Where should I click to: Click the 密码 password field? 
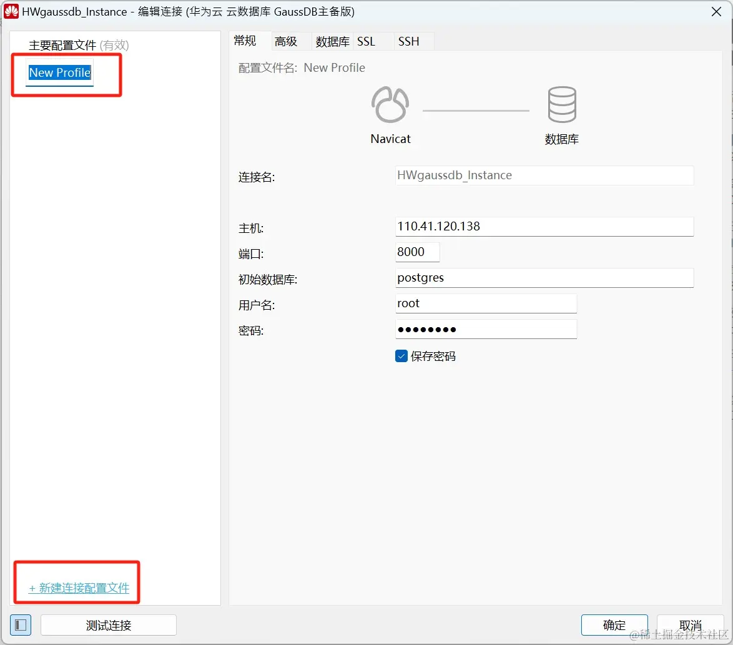[x=486, y=329]
